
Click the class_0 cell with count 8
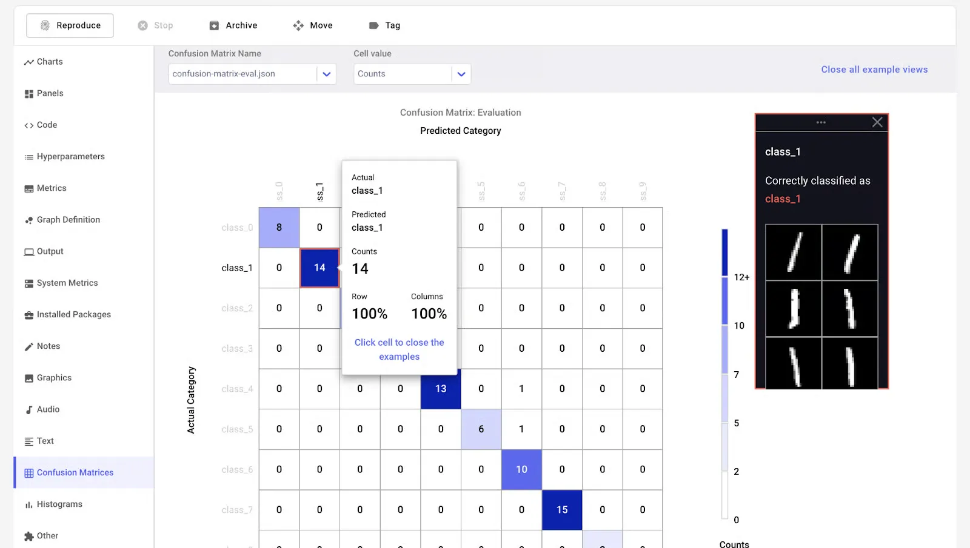click(x=279, y=228)
